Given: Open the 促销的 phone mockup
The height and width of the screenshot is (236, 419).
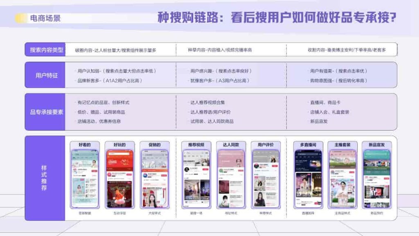Looking at the screenshot, I should click(x=155, y=179).
